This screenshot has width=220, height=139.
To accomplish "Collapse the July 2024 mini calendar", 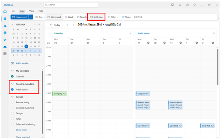I will pyautogui.click(x=12, y=24).
